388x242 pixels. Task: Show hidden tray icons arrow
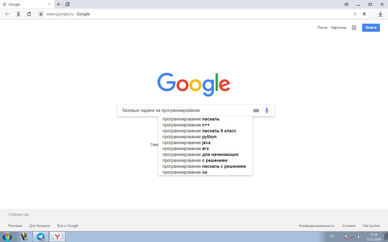[x=340, y=237]
